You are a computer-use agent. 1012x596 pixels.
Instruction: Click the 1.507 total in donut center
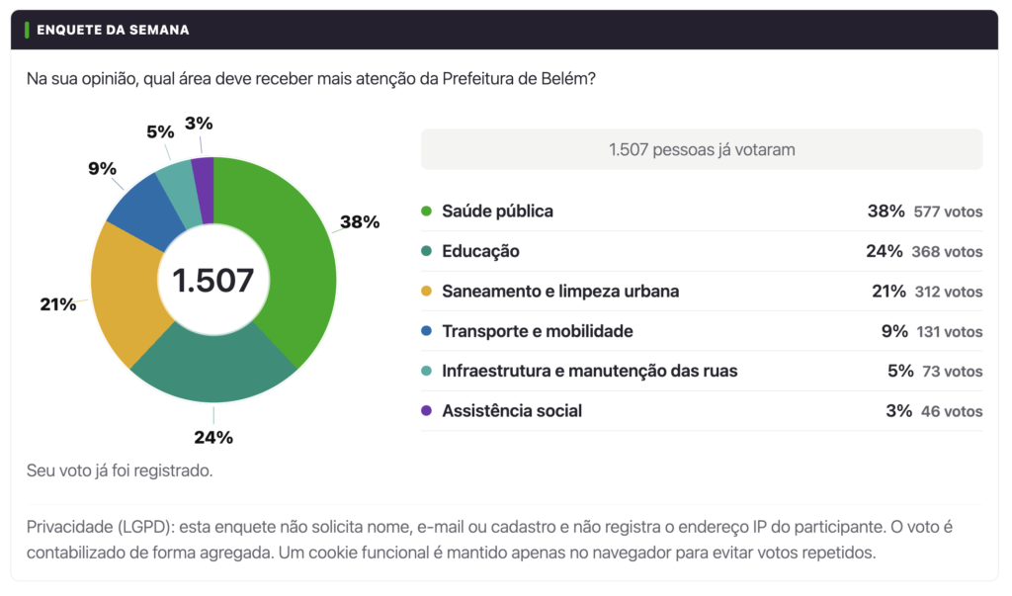pos(213,281)
